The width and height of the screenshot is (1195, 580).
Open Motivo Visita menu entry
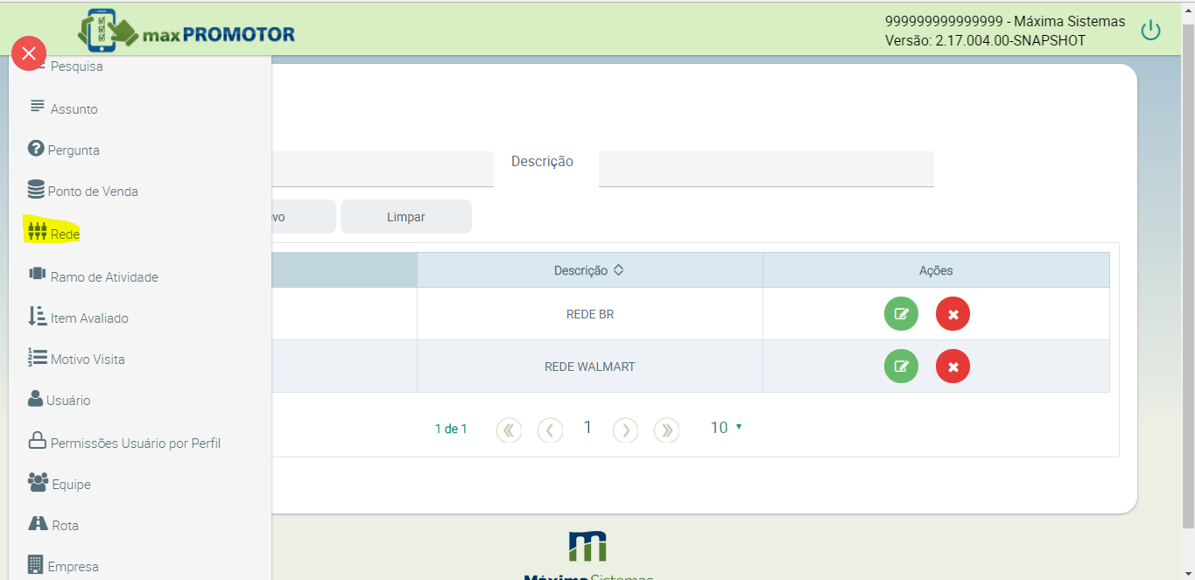tap(87, 360)
